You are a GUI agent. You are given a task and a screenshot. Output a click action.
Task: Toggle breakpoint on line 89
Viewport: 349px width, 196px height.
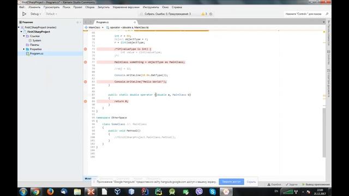pos(86,101)
